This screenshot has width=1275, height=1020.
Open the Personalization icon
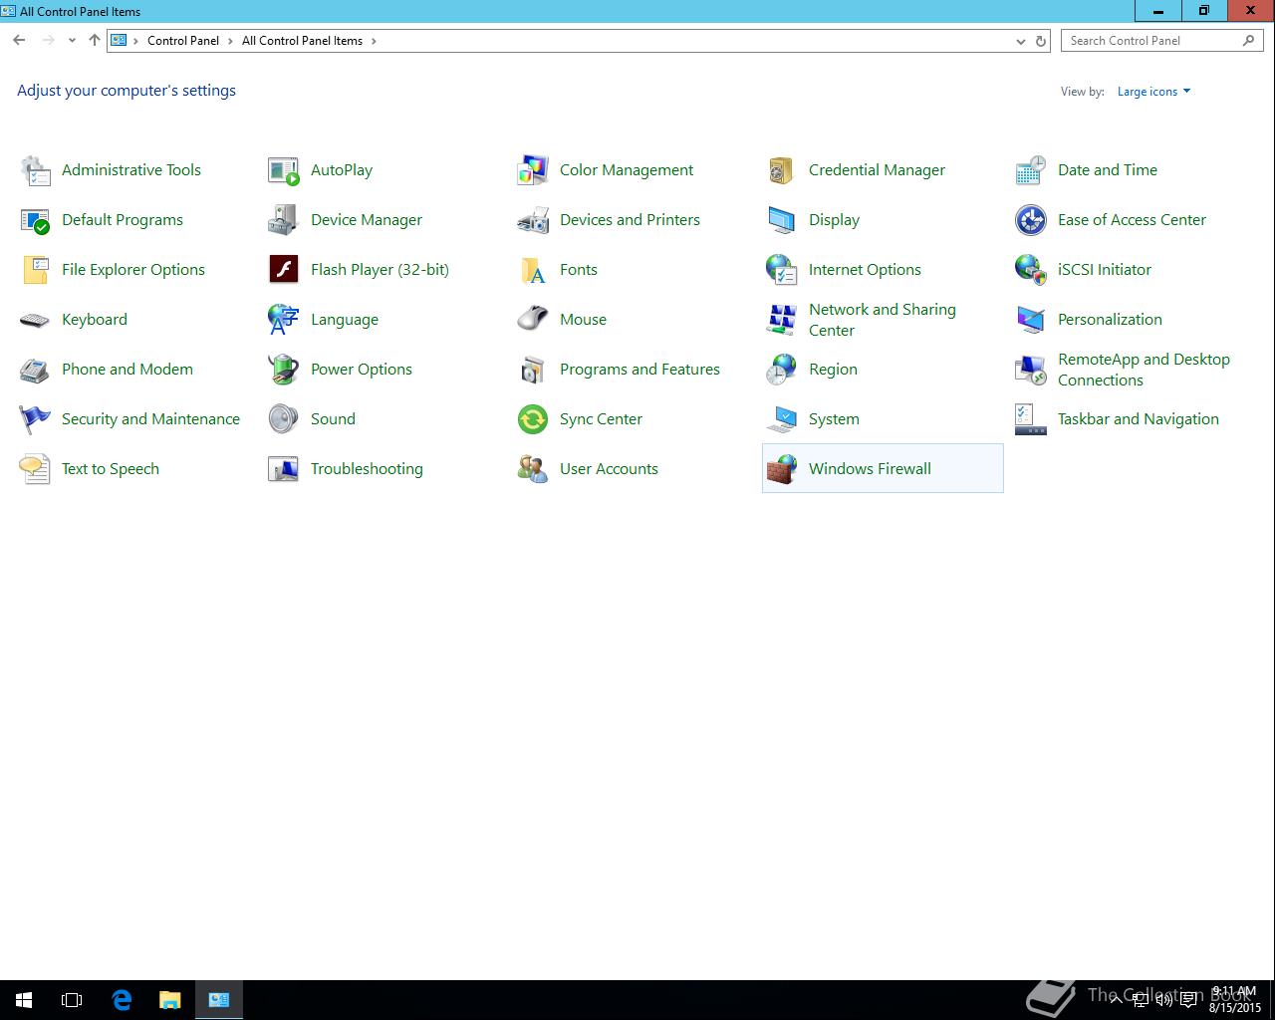pos(1031,320)
